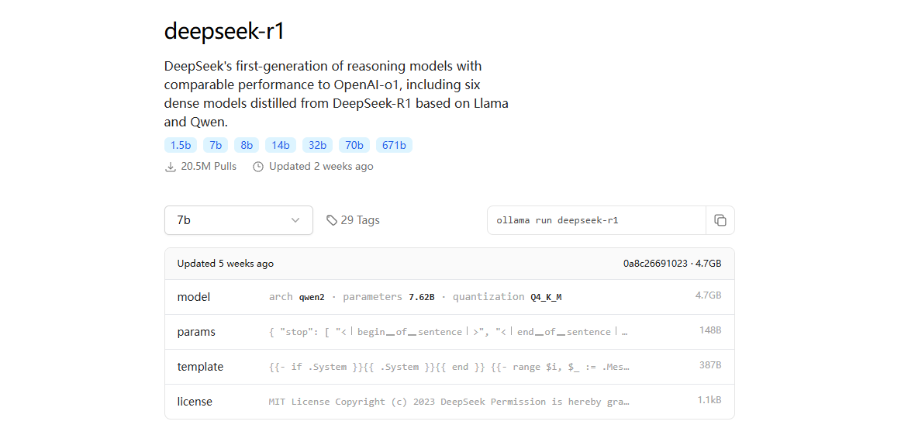Open the license file row
This screenshot has height=442, width=901.
click(x=449, y=402)
